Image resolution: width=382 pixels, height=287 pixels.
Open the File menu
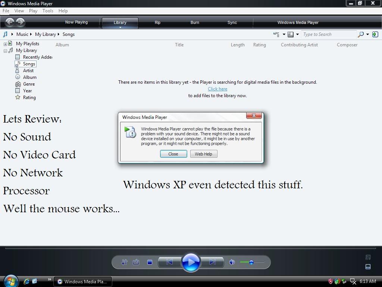(6, 11)
